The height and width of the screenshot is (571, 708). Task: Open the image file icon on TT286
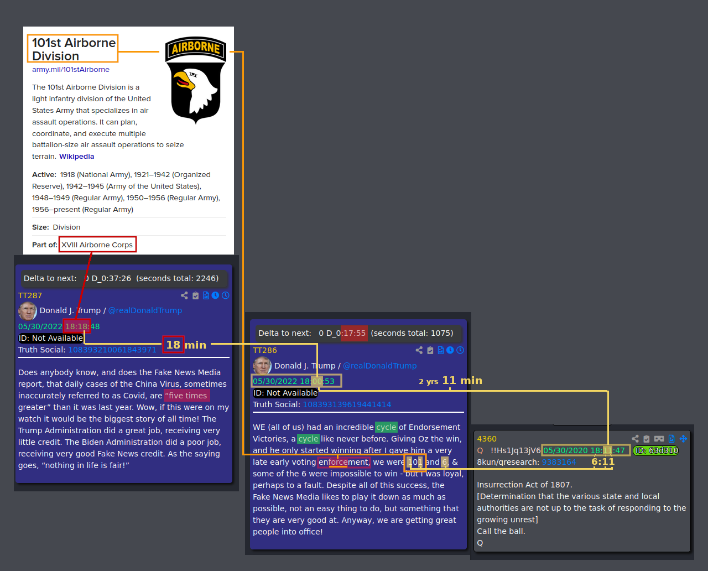pos(440,350)
